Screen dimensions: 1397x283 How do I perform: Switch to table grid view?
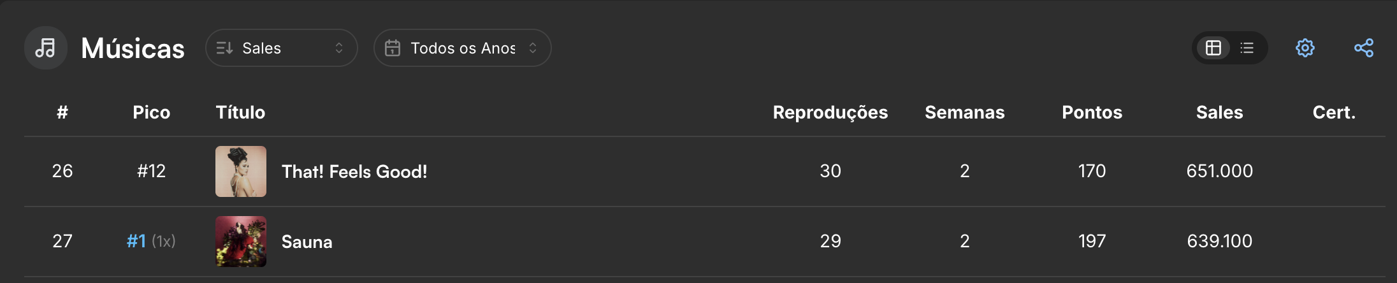pos(1213,48)
